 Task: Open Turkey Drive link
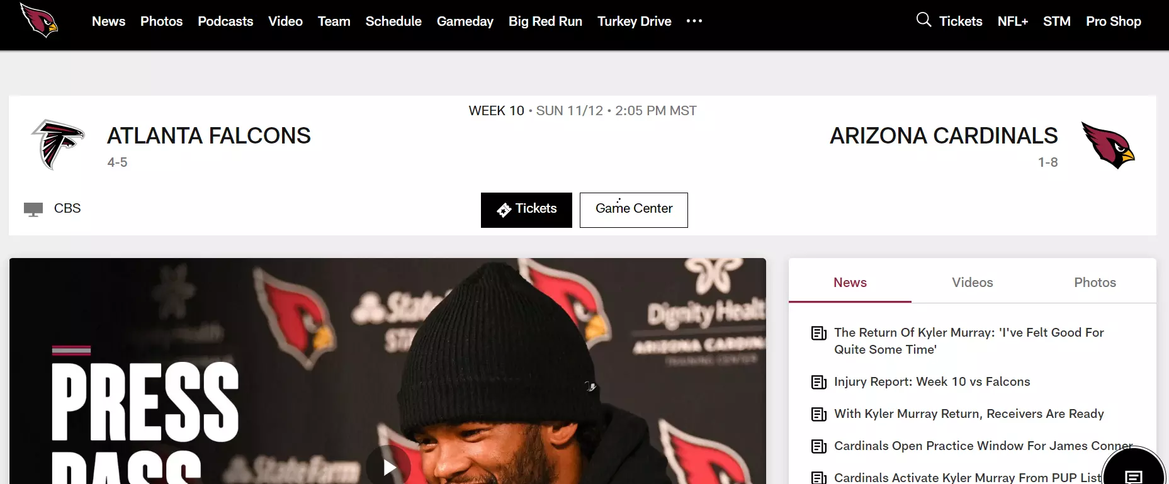(634, 21)
